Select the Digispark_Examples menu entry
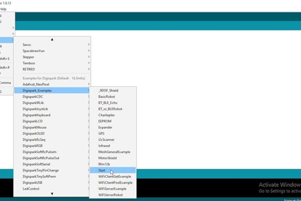 coord(52,91)
